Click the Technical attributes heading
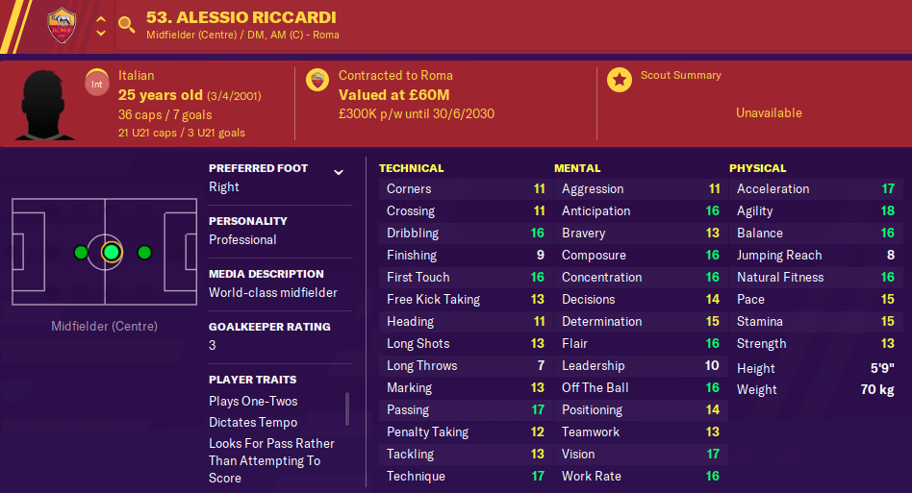The height and width of the screenshot is (493, 912). point(411,168)
